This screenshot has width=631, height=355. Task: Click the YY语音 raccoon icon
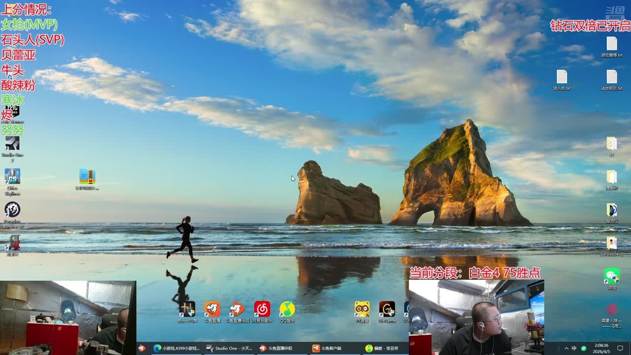362,310
